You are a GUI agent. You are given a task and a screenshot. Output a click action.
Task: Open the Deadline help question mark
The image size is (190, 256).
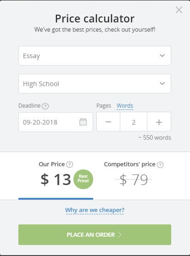[45, 106]
